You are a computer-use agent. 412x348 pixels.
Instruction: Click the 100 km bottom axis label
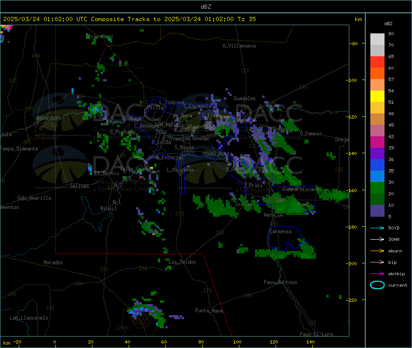pos(237,342)
